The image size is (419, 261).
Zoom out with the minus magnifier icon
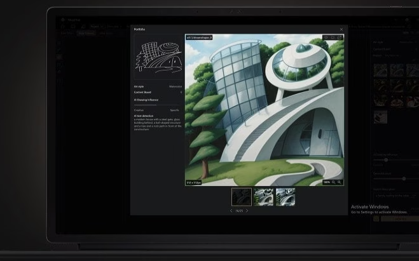[334, 182]
